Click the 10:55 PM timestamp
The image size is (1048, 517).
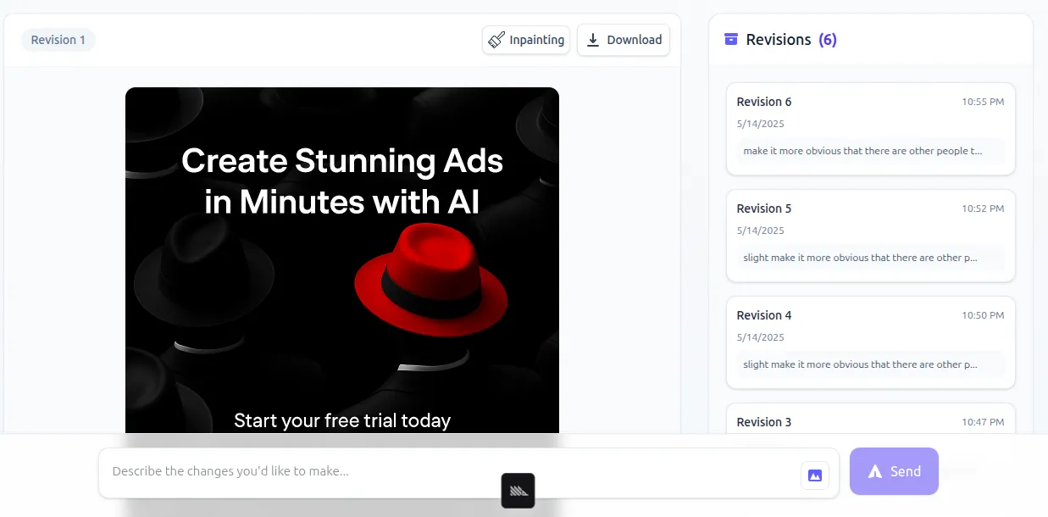[983, 102]
